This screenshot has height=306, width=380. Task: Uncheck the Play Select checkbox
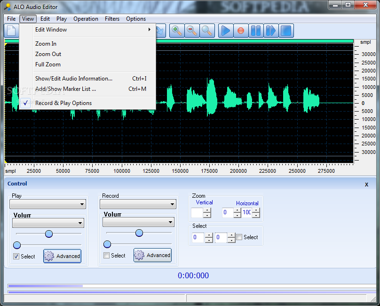pos(16,257)
